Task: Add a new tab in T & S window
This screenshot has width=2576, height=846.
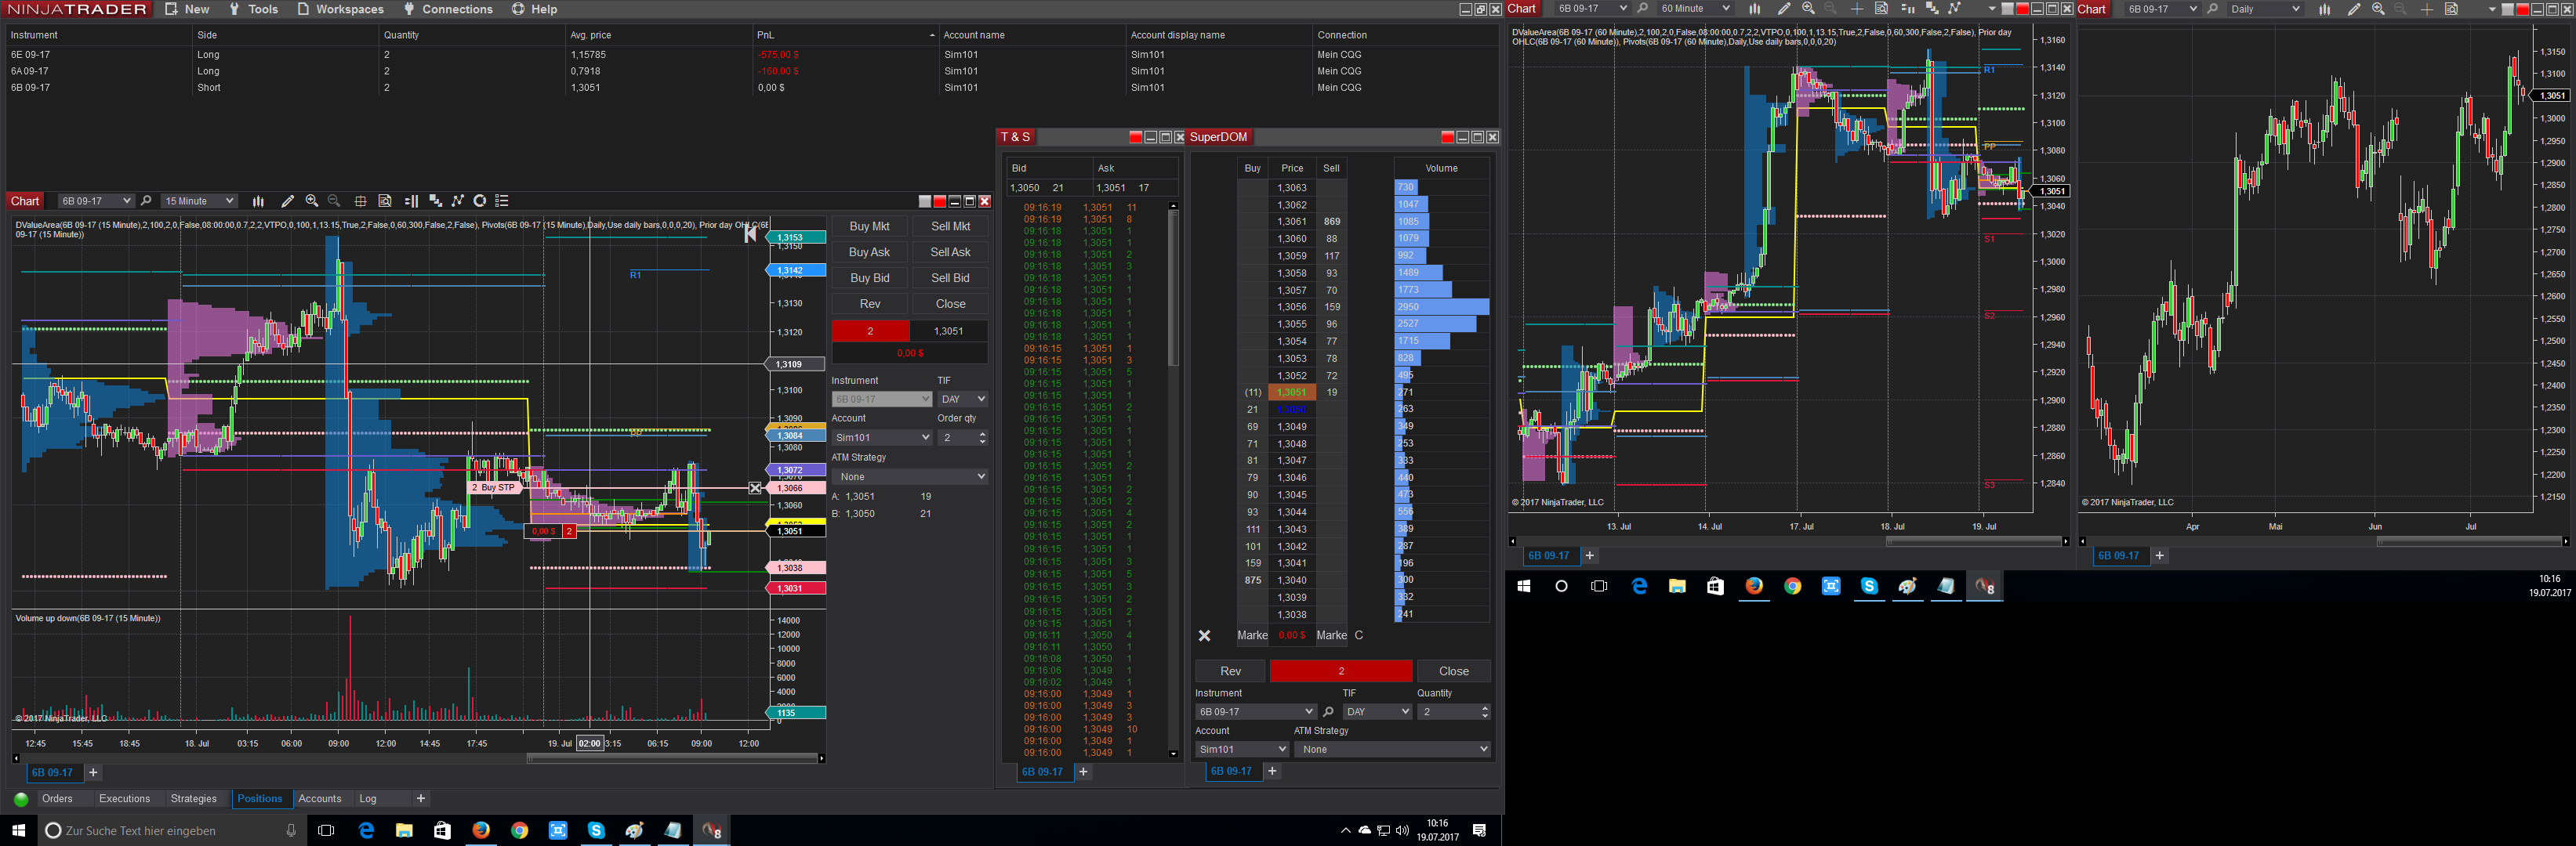Action: coord(1083,772)
